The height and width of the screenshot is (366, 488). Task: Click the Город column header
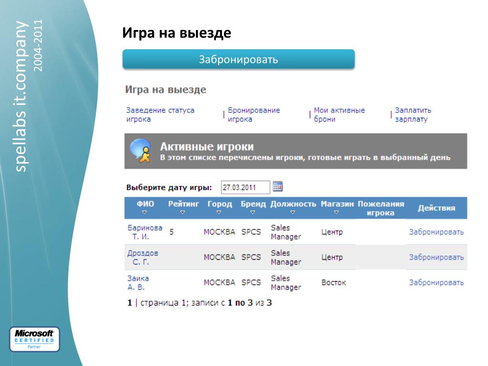point(220,204)
